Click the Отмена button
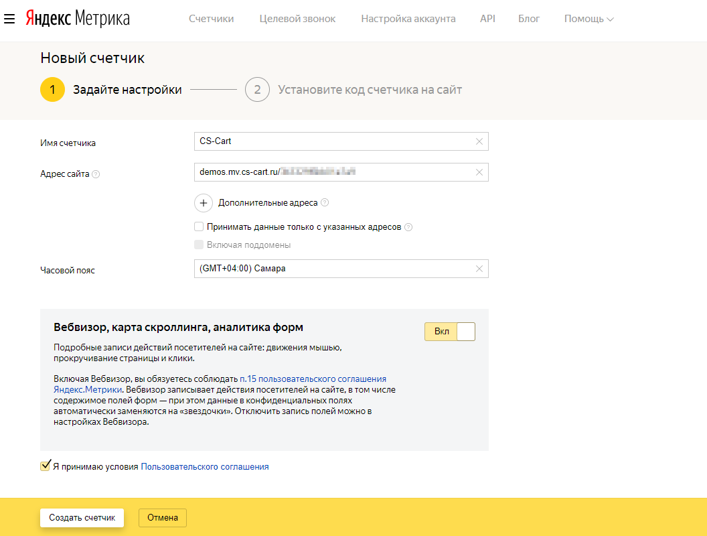Viewport: 707px width, 536px height. (162, 517)
